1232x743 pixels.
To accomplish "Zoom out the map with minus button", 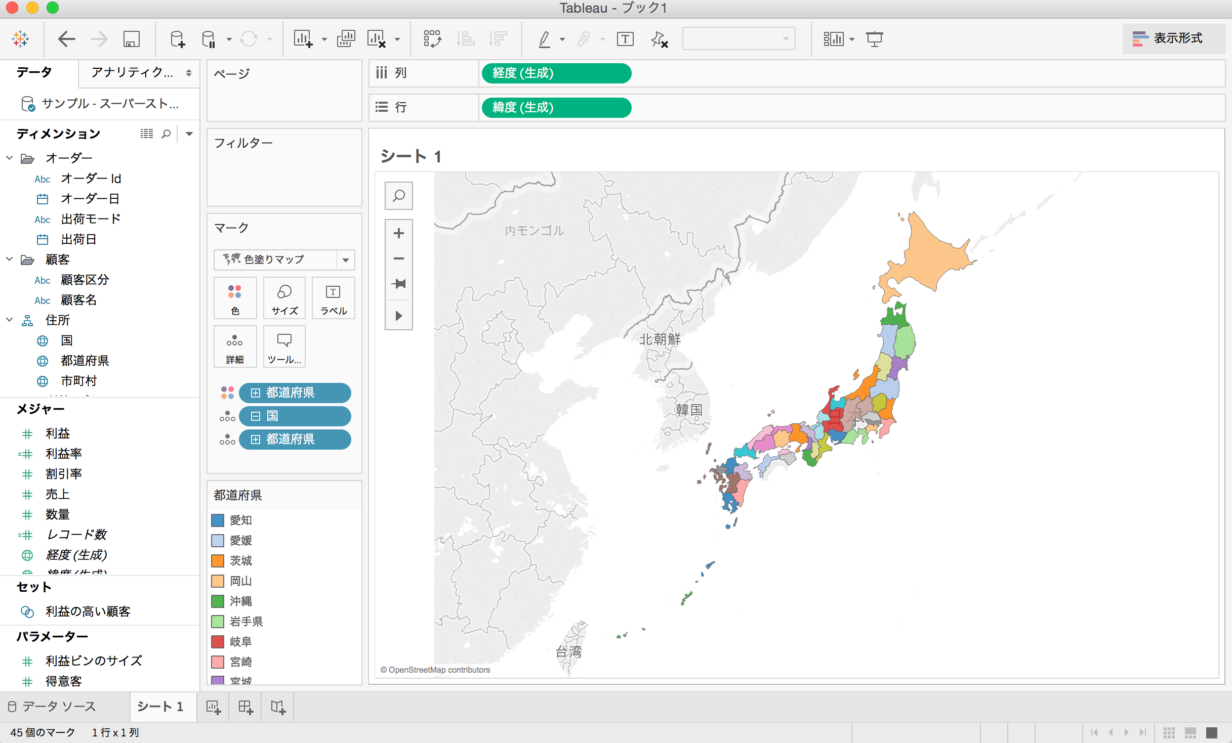I will 399,258.
